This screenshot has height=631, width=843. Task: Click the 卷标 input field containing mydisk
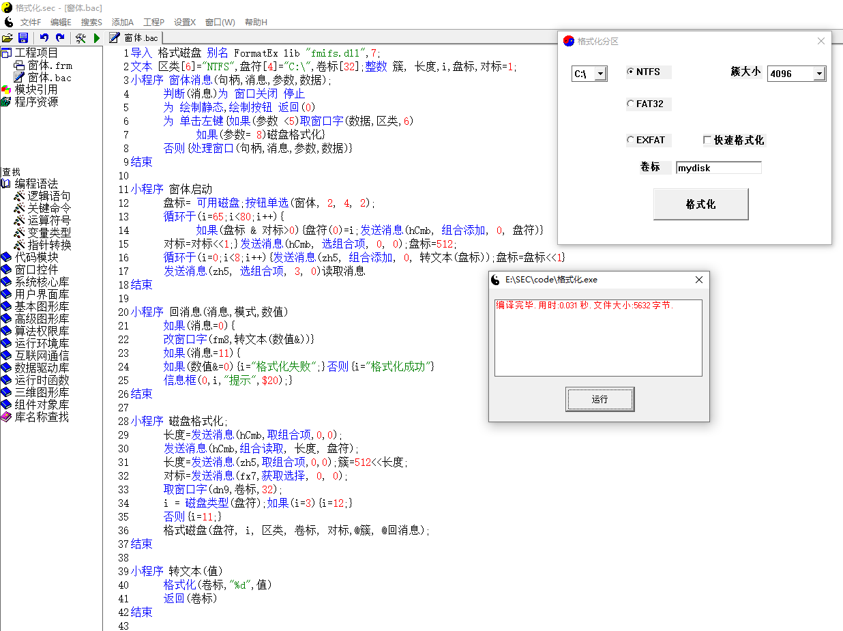click(x=718, y=168)
